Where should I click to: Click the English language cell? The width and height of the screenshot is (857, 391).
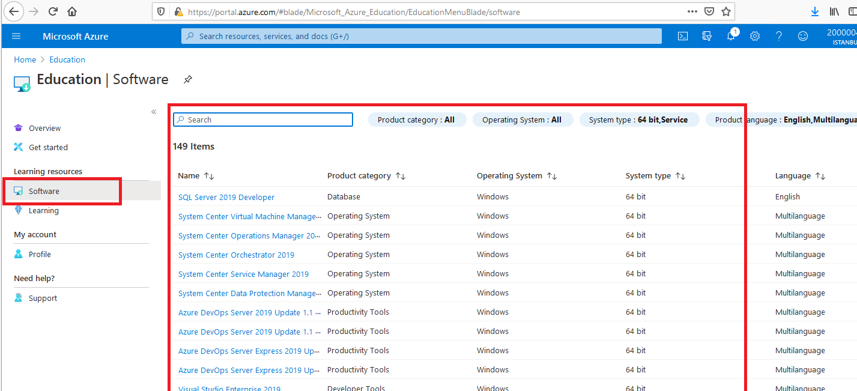[787, 196]
